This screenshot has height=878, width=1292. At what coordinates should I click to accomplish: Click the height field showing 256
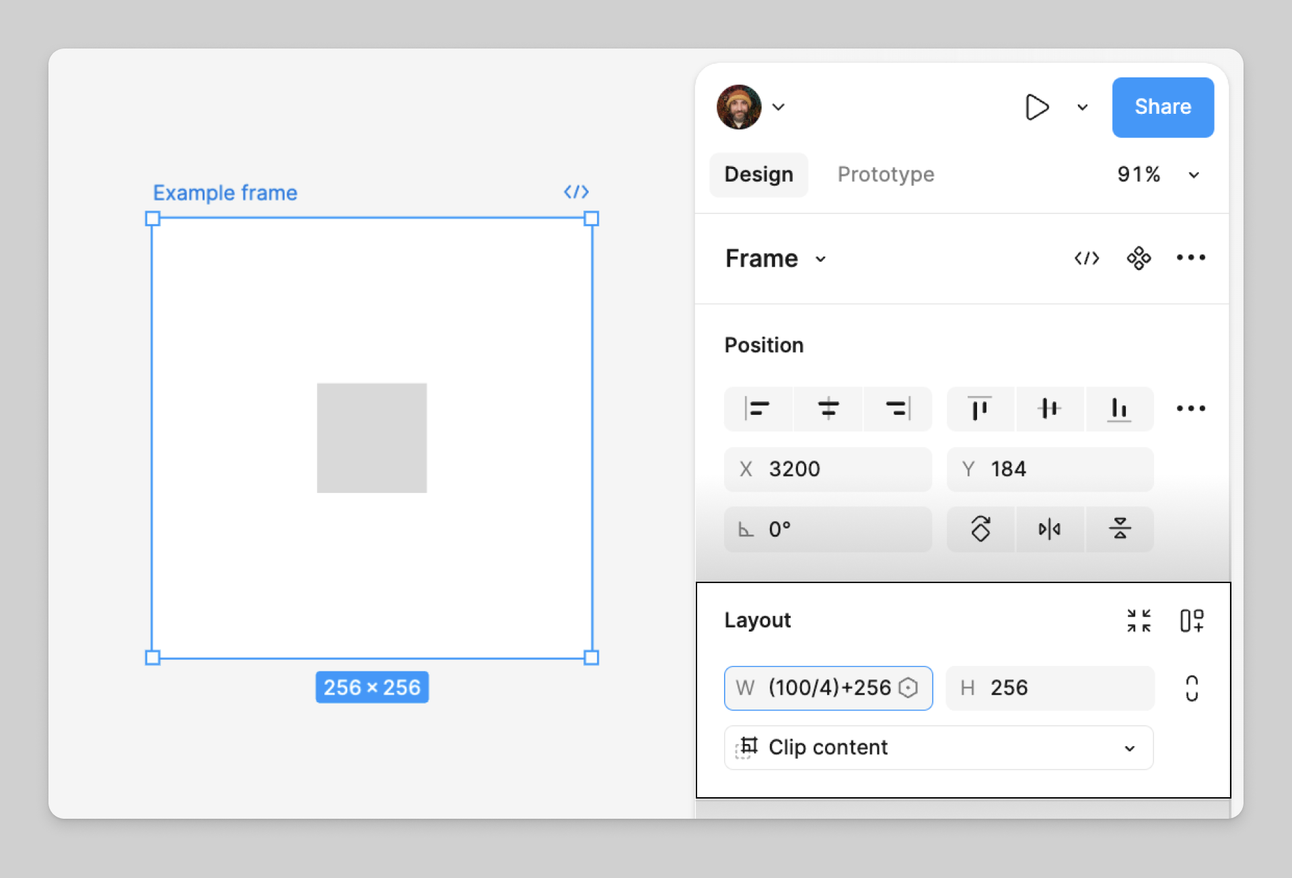(x=1050, y=688)
